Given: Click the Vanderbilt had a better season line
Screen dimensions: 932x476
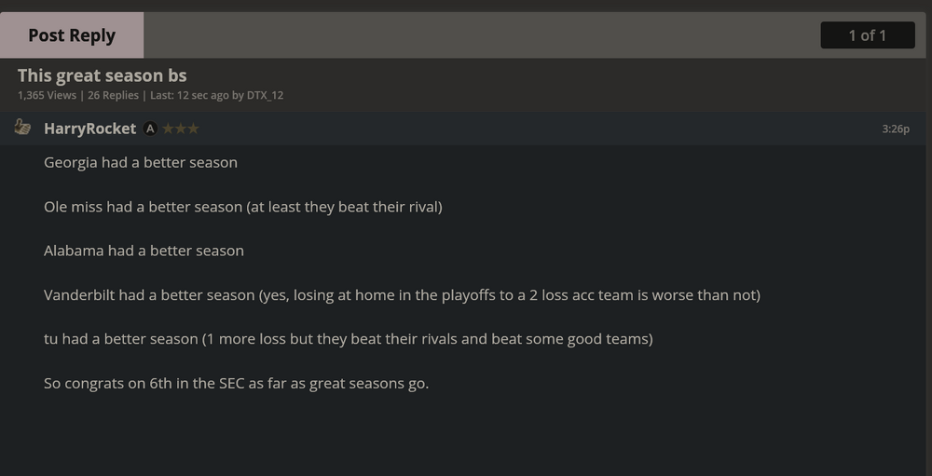Looking at the screenshot, I should pos(402,295).
